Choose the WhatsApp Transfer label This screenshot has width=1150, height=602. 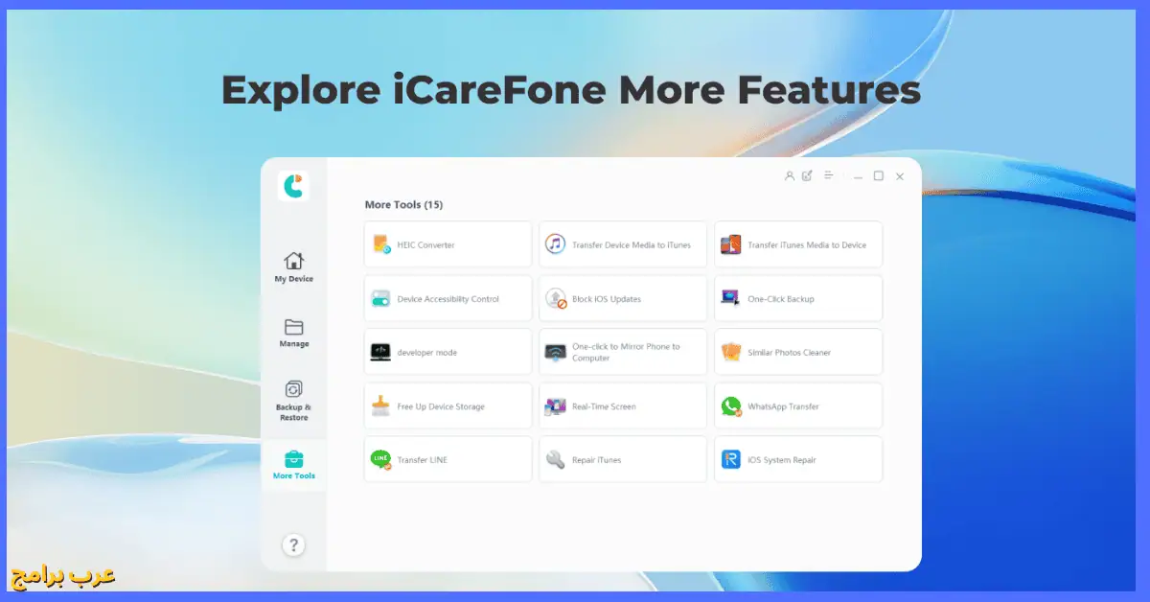tap(783, 406)
